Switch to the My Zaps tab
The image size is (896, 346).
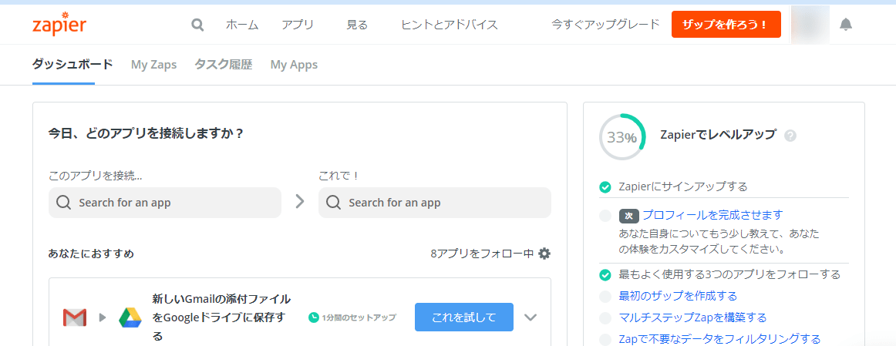pos(153,65)
